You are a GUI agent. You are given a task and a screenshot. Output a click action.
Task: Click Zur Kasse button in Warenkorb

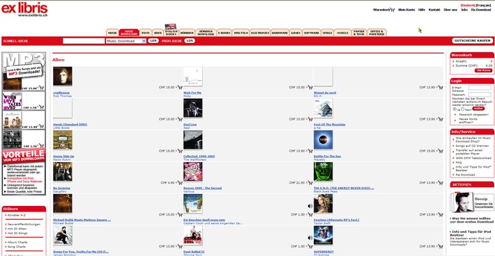coord(483,70)
